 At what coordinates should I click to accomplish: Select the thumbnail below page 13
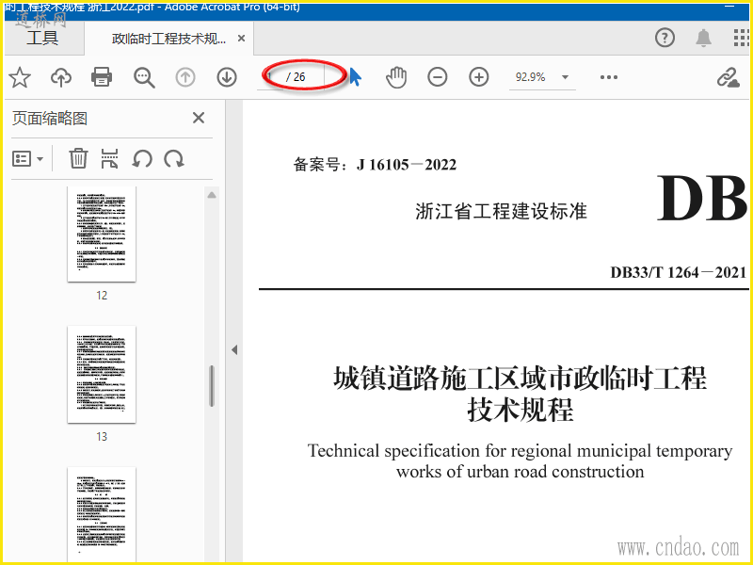point(102,514)
